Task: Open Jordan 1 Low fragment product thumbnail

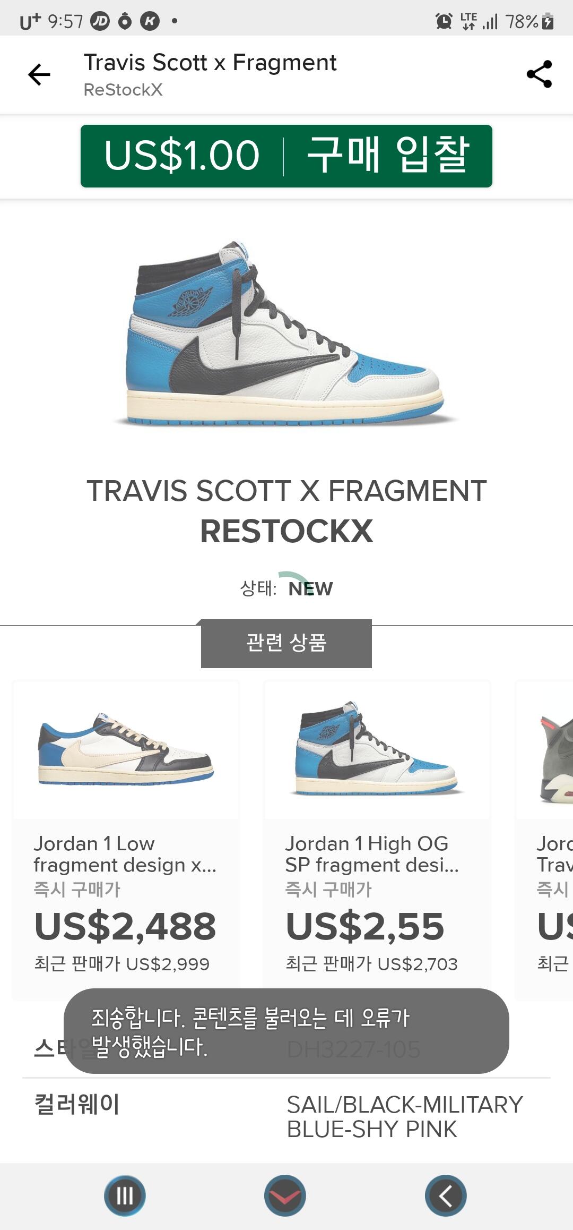Action: click(126, 749)
